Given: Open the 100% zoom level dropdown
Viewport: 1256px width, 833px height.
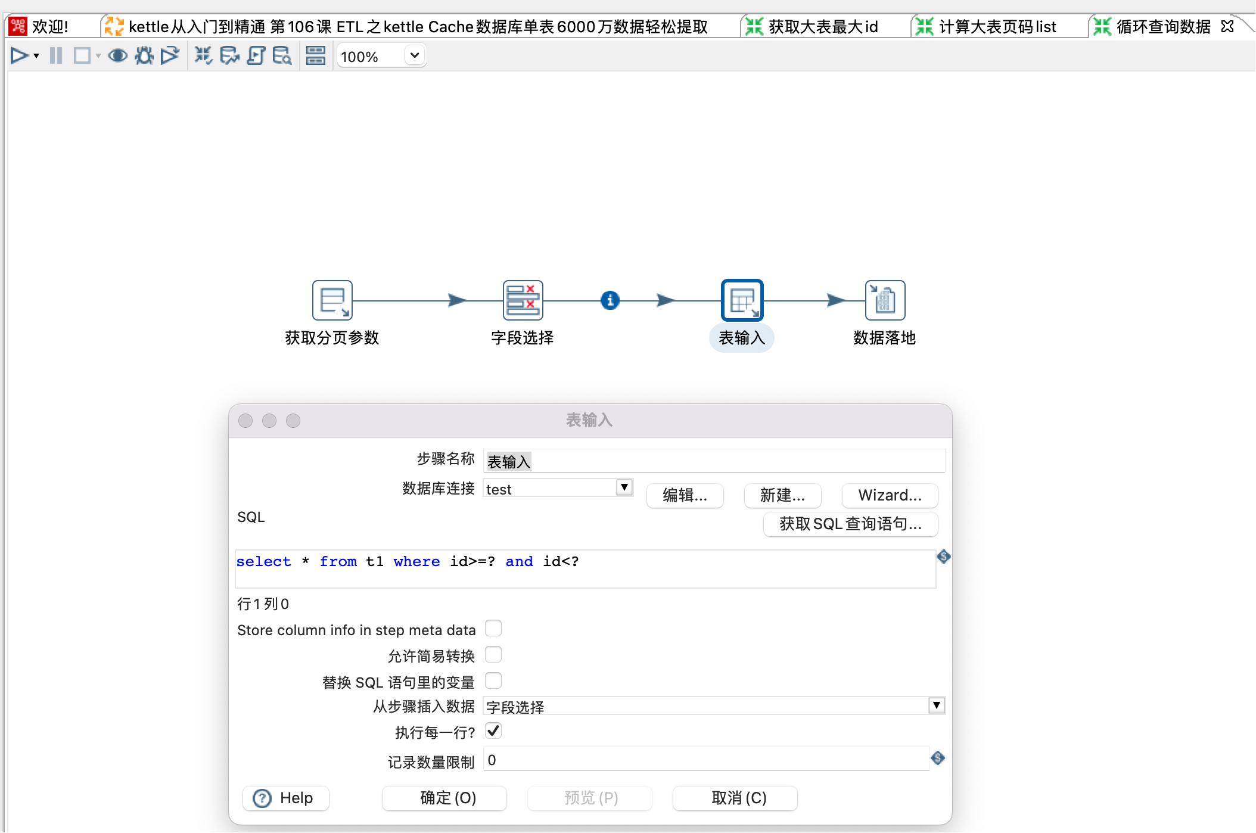Looking at the screenshot, I should tap(415, 56).
